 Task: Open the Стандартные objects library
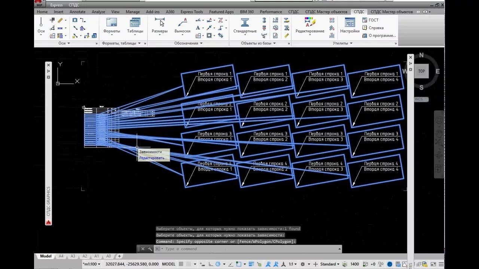coord(245,25)
